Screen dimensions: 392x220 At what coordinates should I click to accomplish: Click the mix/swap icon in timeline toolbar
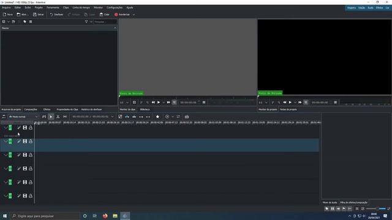(x=178, y=117)
